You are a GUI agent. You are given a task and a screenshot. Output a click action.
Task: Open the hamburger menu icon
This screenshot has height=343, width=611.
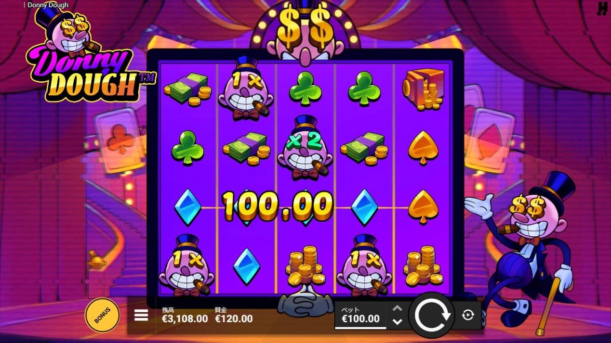141,315
